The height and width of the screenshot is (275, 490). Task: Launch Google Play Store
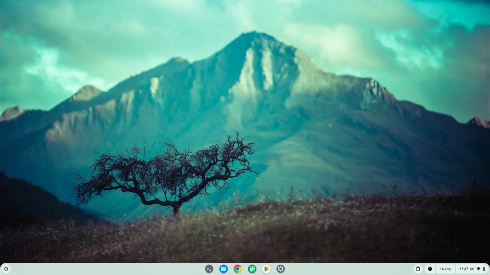[x=266, y=269]
